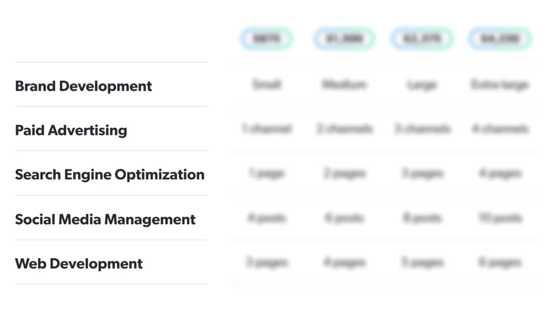Click the Small brand development cell

tap(267, 84)
